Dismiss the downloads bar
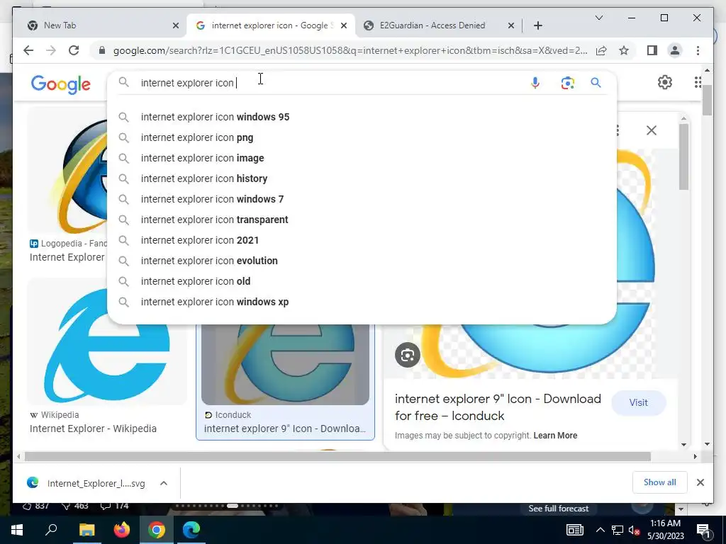Viewport: 726px width, 544px height. (700, 482)
